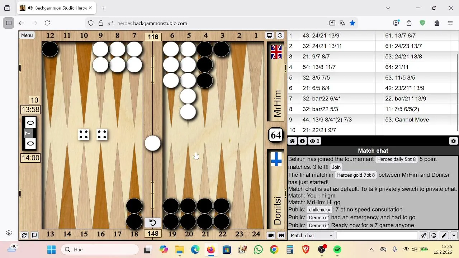
Task: Click the fast-forward skip icon
Action: (281, 235)
